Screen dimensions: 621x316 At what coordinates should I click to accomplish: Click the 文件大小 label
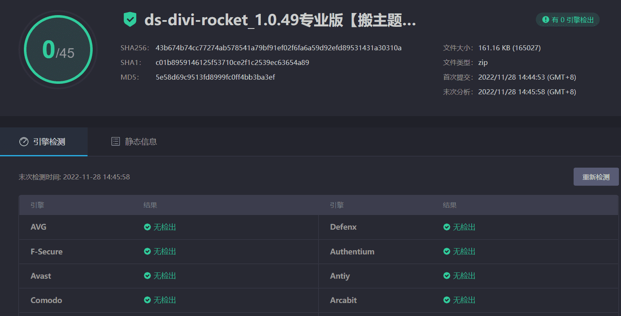458,48
